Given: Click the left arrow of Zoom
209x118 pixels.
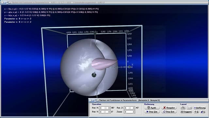Looking at the screenshot, I should 125,112.
